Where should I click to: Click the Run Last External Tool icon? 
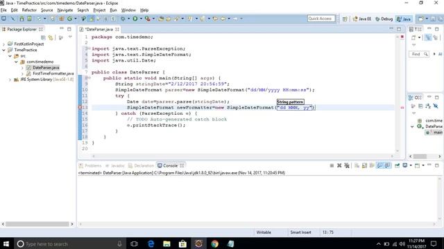[147, 19]
